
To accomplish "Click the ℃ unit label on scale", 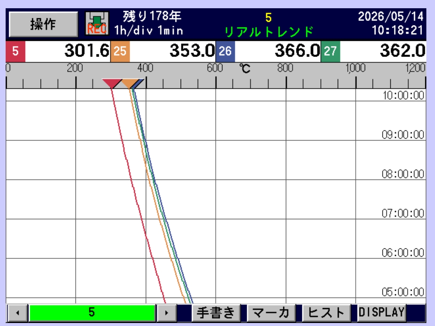I will click(x=245, y=68).
